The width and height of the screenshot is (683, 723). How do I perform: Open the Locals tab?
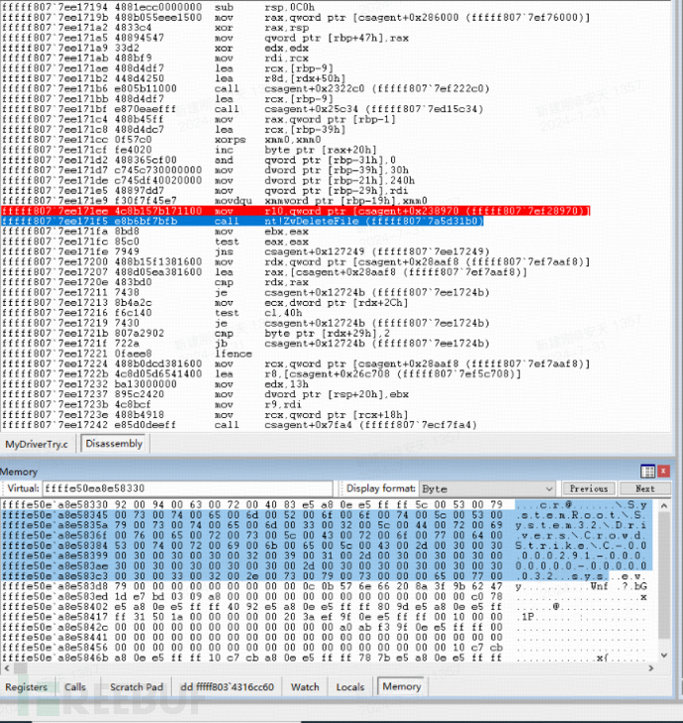click(x=350, y=687)
